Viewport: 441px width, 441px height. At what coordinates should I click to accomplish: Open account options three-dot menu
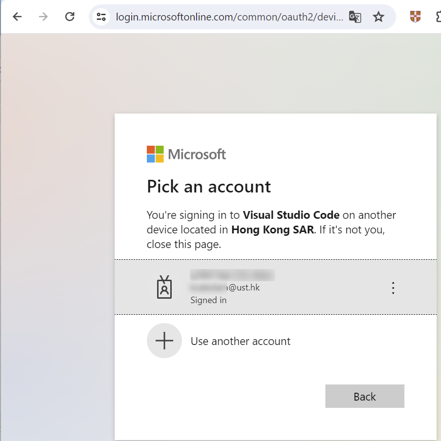(x=393, y=288)
